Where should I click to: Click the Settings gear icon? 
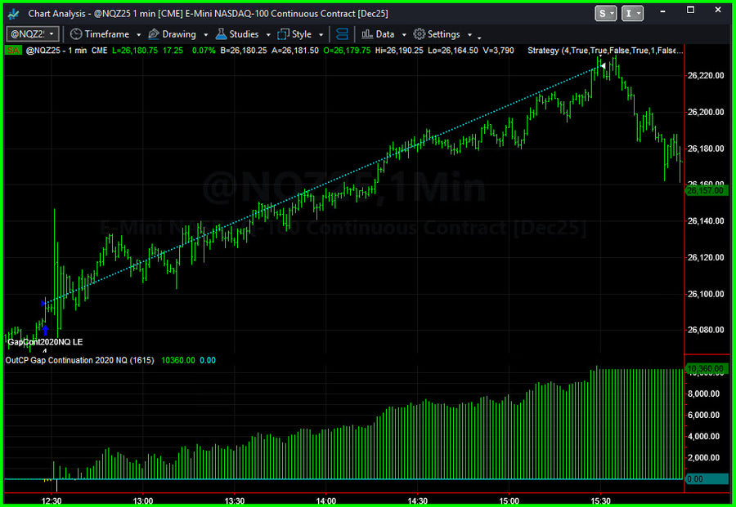tap(420, 34)
